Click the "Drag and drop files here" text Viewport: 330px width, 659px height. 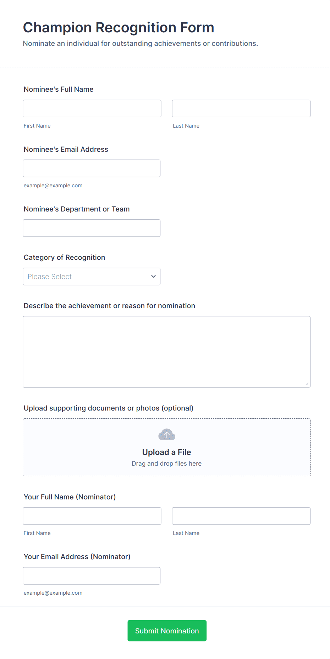166,464
